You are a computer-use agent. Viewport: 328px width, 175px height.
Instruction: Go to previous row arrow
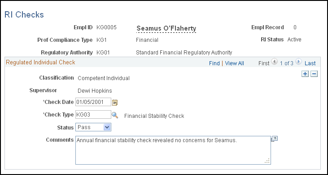click(x=274, y=62)
